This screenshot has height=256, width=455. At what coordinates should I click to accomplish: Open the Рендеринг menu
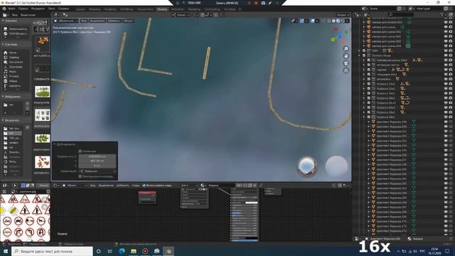(x=38, y=9)
